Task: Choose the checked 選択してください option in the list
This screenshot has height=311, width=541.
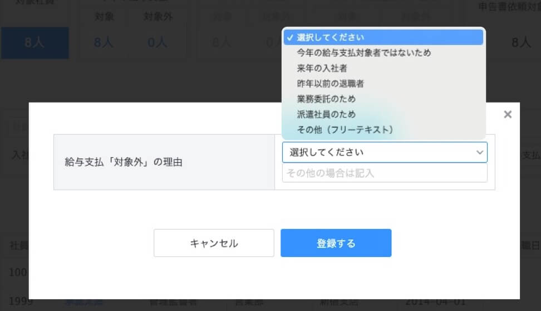Action: click(x=384, y=37)
